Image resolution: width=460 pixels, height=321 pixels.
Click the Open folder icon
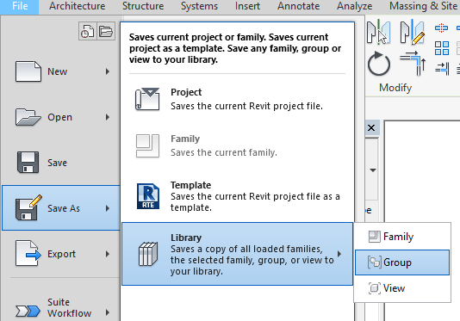[28, 117]
